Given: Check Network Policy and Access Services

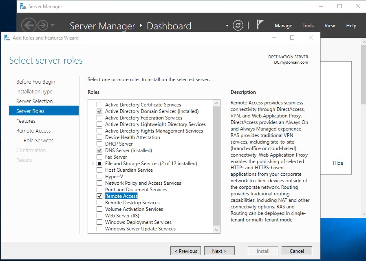Looking at the screenshot, I should click(99, 183).
